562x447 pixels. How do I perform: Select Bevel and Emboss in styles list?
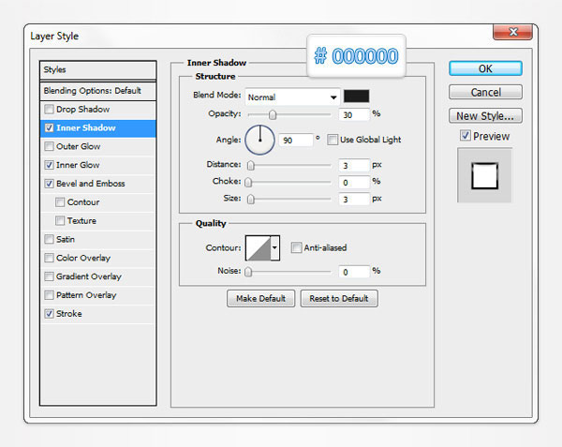click(90, 184)
